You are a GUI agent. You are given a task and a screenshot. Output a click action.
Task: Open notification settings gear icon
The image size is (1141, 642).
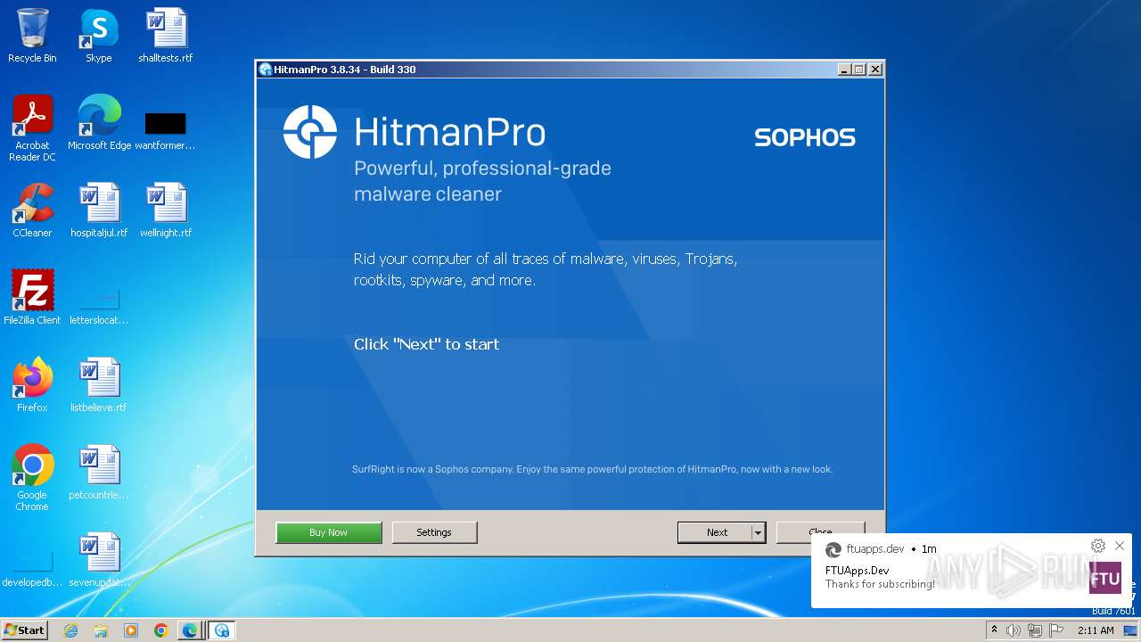tap(1098, 546)
